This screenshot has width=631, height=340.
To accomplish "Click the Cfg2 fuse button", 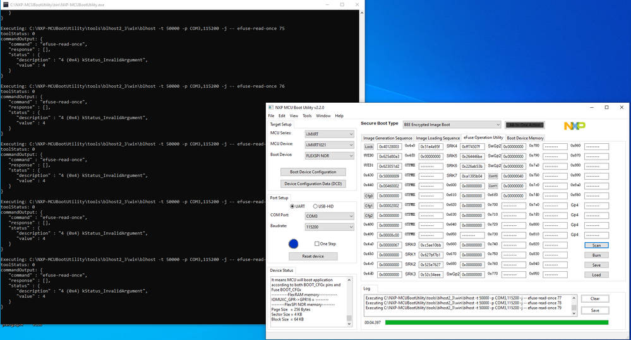I will [369, 215].
